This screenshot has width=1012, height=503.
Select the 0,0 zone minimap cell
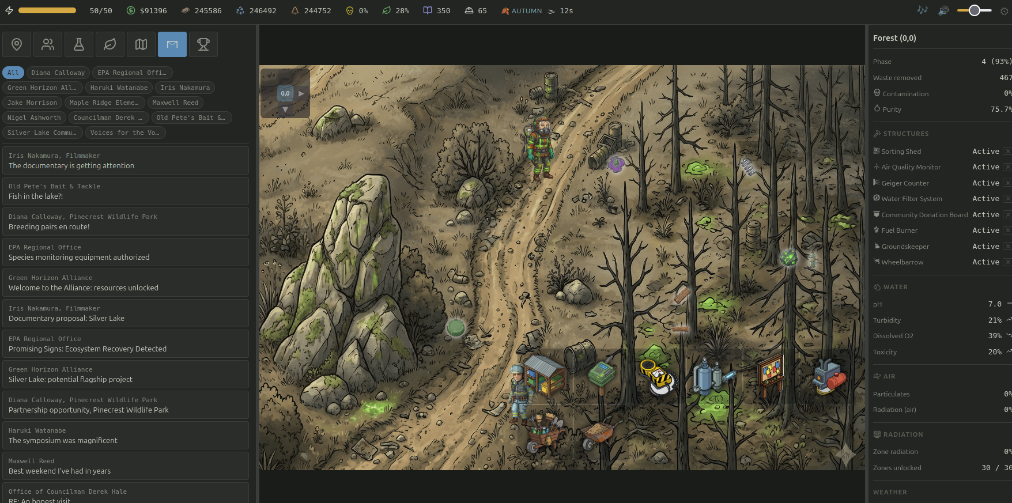pyautogui.click(x=285, y=93)
